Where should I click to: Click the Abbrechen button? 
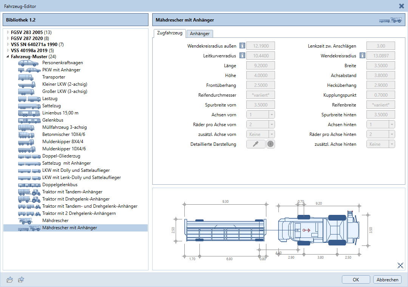tap(387, 280)
